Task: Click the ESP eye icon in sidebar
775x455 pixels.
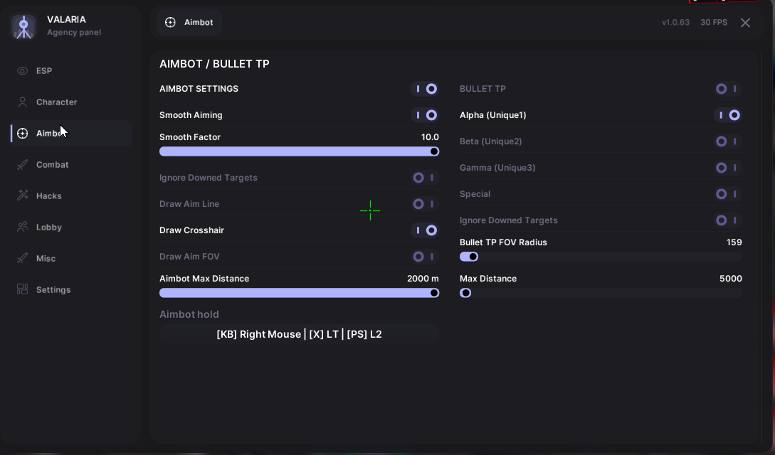Action: click(x=22, y=70)
